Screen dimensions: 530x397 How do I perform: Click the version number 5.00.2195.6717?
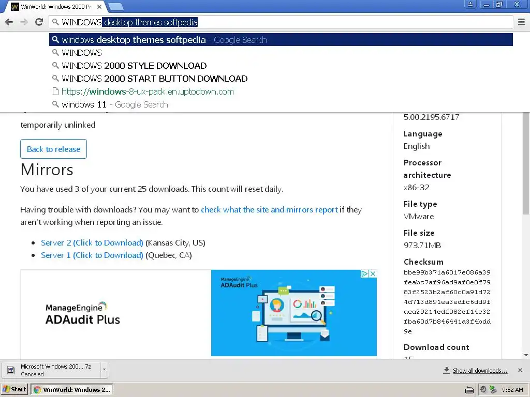click(x=431, y=117)
